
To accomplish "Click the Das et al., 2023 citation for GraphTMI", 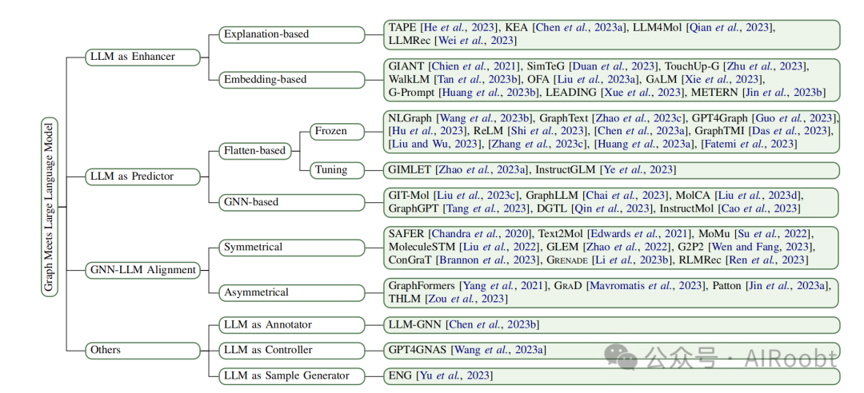I will pyautogui.click(x=790, y=132).
